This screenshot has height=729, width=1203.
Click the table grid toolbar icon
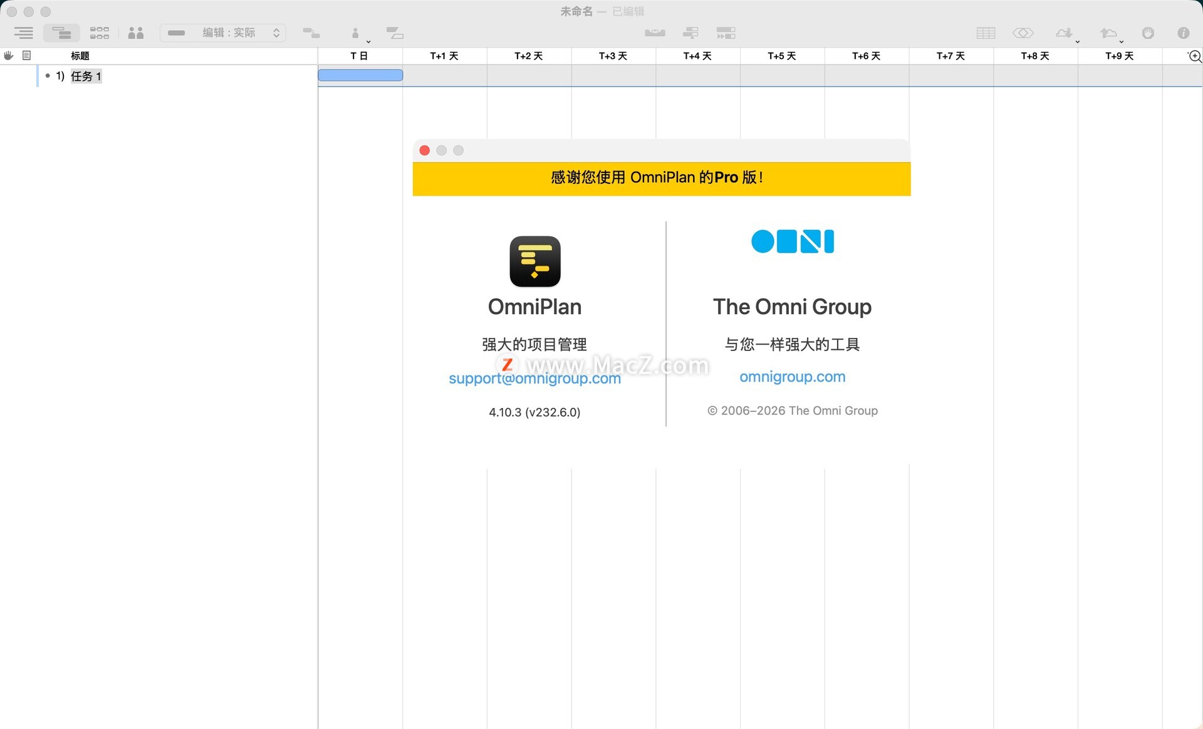coord(986,33)
